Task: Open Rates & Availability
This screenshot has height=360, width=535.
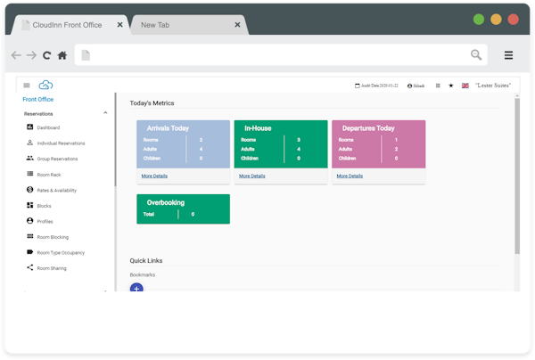Action: [52, 190]
